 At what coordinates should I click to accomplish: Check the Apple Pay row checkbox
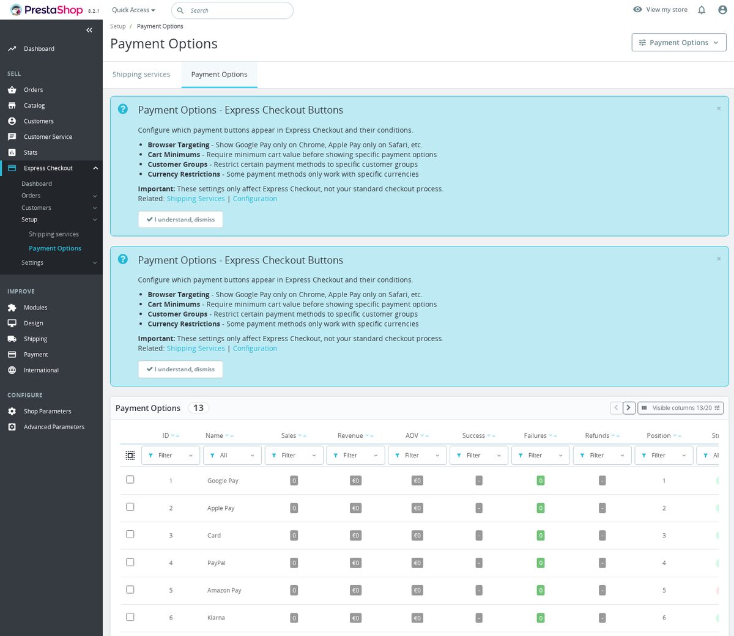click(130, 507)
